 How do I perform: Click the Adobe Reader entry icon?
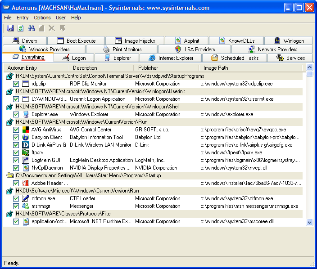click(x=26, y=183)
